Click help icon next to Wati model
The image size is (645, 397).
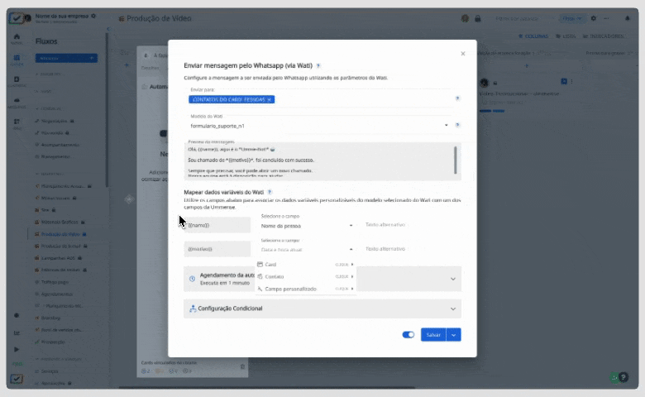tap(457, 125)
